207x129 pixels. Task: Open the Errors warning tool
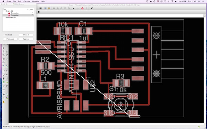[3, 102]
